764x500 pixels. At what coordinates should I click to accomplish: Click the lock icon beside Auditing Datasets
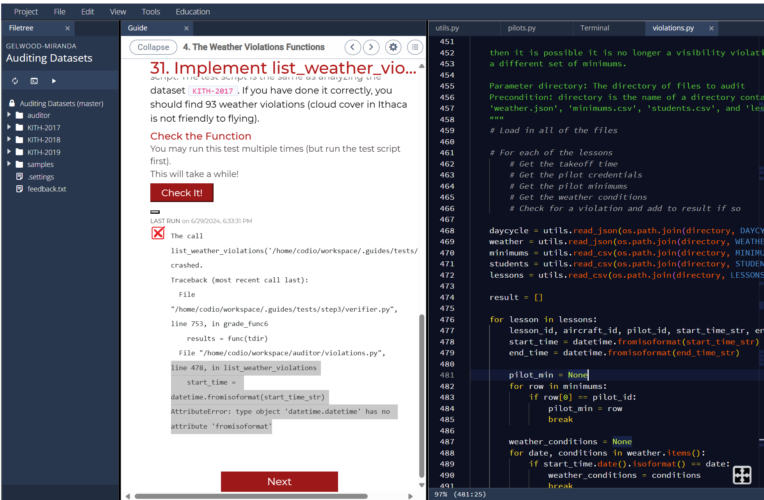(11, 103)
